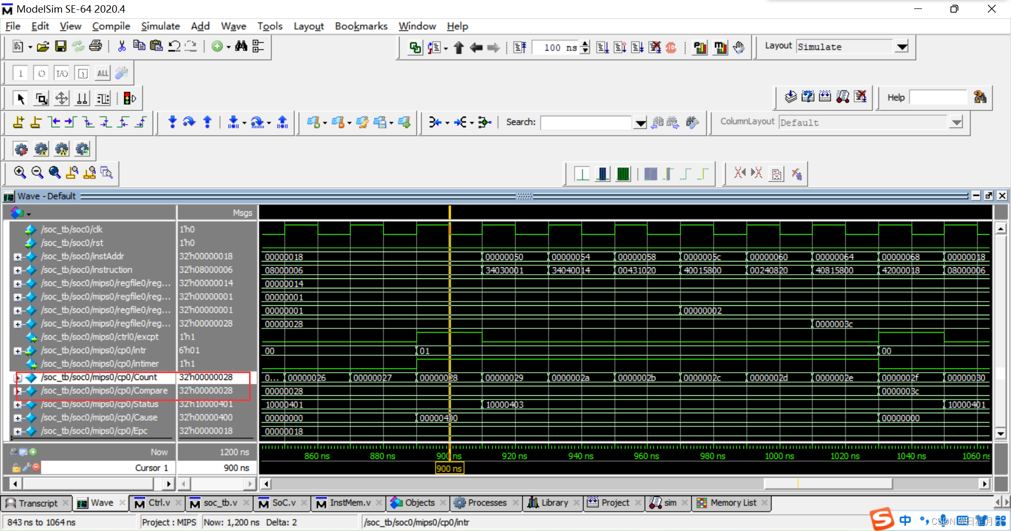The image size is (1011, 531).
Task: Select the arrow Select Mode tool
Action: [x=21, y=98]
